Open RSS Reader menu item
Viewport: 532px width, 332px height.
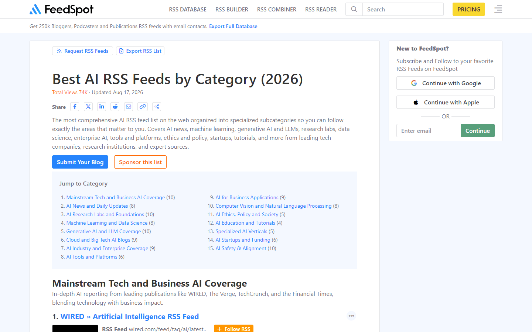coord(321,9)
